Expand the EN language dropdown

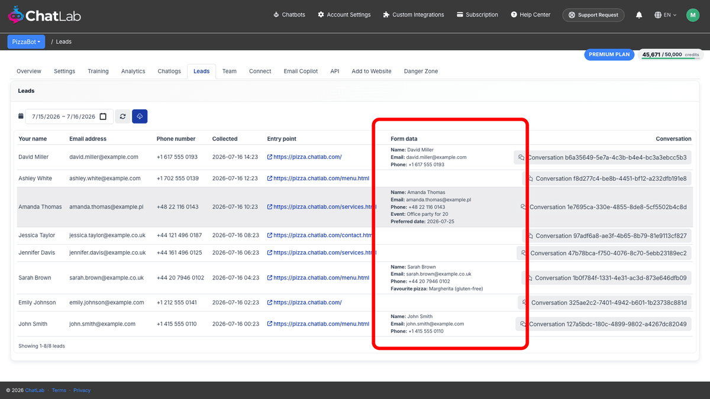click(x=666, y=15)
